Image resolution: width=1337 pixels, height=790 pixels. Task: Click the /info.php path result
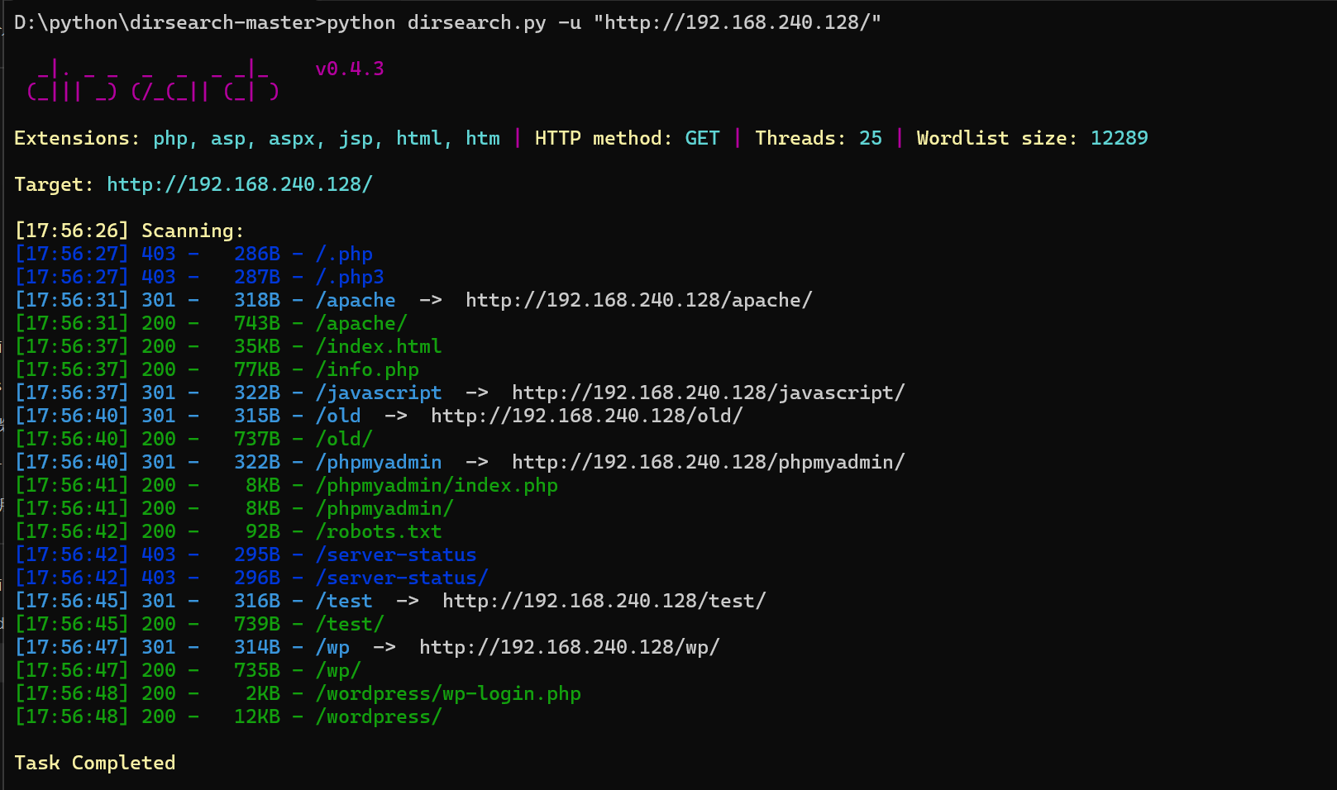(367, 369)
